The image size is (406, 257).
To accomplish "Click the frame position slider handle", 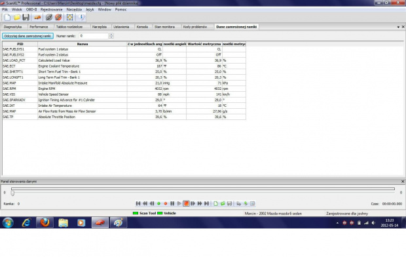I will coord(12,193).
